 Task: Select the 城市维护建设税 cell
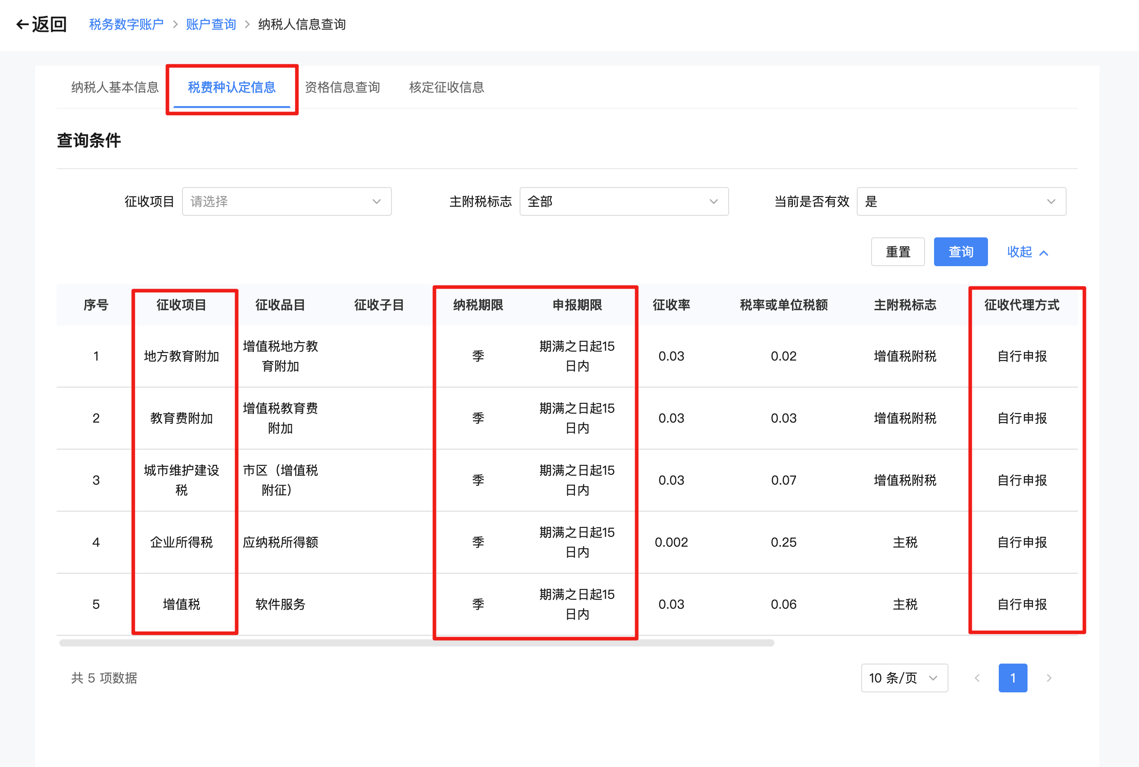(x=182, y=480)
